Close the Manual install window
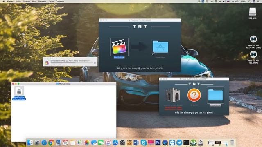Screen dimensions: 262x147 (13, 84)
